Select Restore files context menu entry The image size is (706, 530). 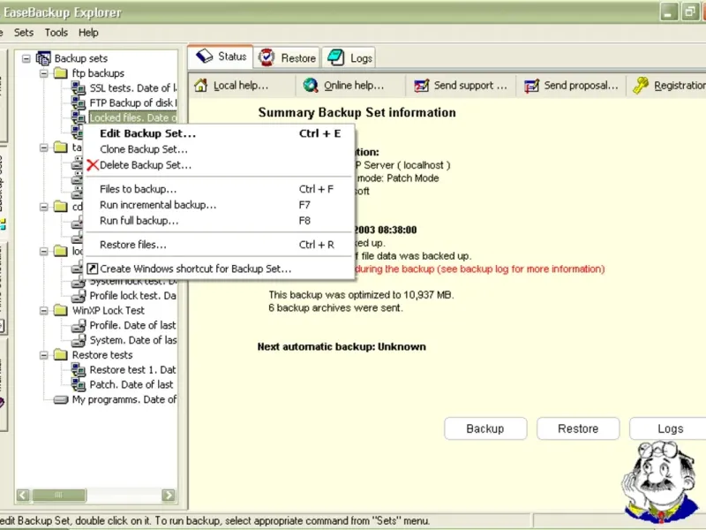(x=220, y=245)
